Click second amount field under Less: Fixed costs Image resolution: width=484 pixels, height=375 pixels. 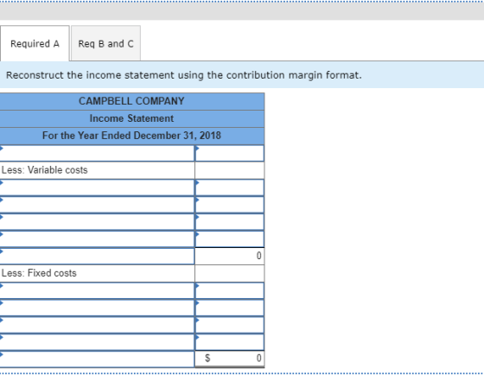230,308
